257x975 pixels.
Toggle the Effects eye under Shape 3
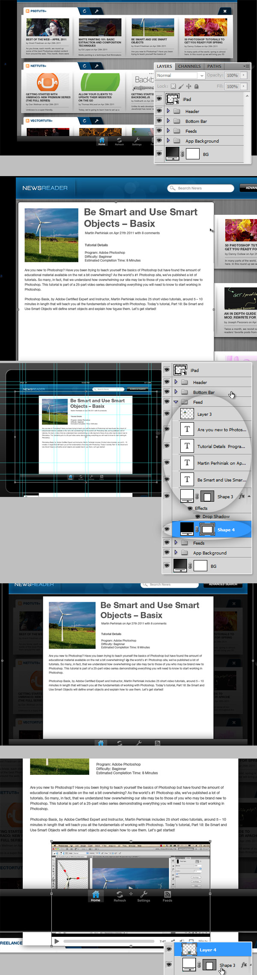pos(190,508)
